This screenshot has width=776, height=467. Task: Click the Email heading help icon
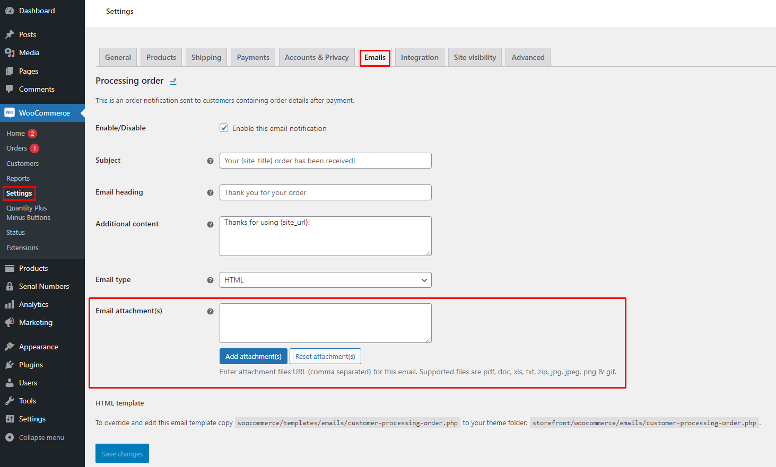[210, 192]
